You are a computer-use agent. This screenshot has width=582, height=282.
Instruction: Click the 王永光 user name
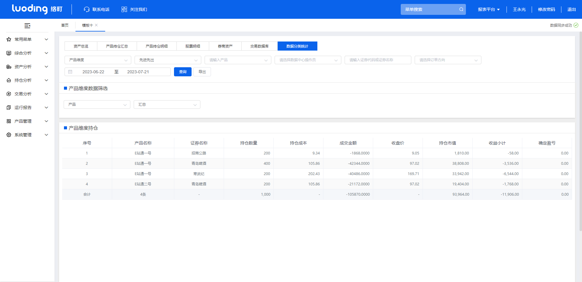519,9
